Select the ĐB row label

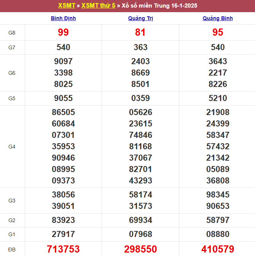pos(12,249)
